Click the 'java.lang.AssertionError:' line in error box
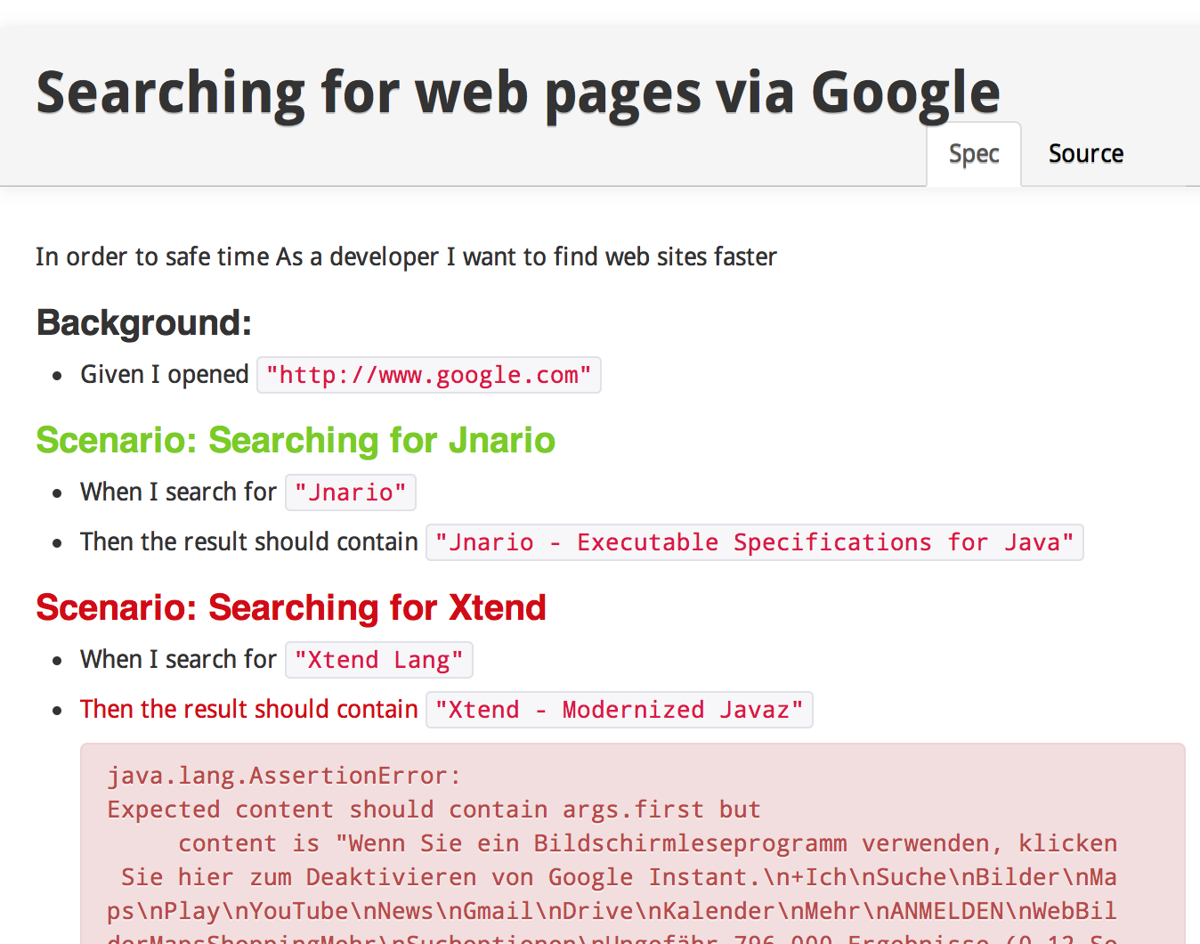This screenshot has height=944, width=1200. pyautogui.click(x=284, y=776)
